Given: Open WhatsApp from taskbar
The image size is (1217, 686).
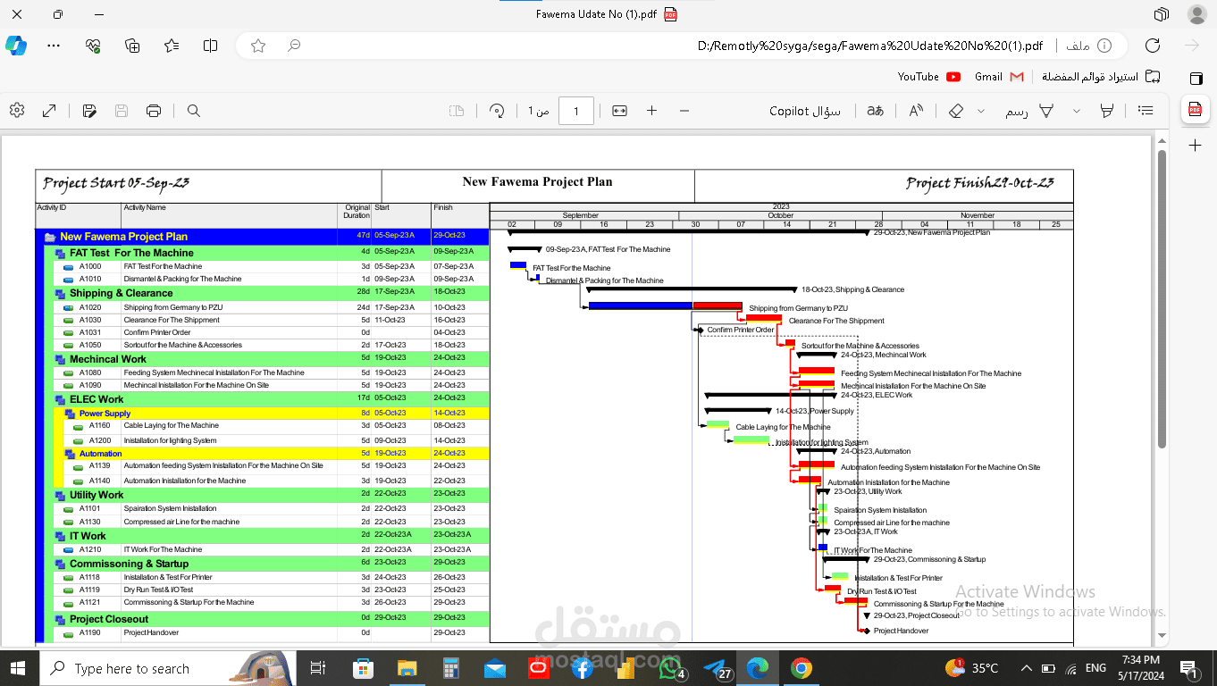Looking at the screenshot, I should tap(670, 666).
